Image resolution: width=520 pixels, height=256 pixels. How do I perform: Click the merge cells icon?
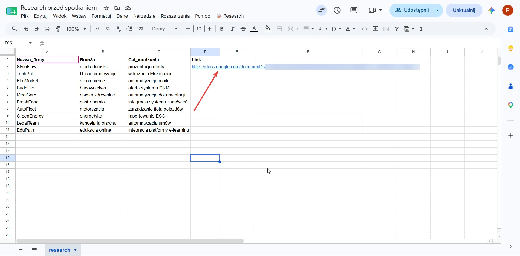click(x=290, y=29)
